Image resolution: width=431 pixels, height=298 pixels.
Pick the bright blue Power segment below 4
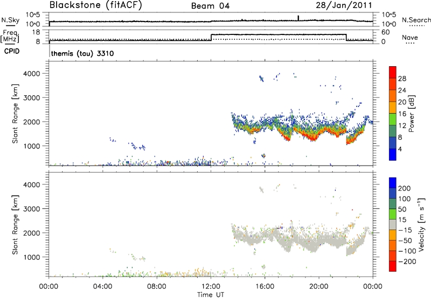tap(393, 154)
